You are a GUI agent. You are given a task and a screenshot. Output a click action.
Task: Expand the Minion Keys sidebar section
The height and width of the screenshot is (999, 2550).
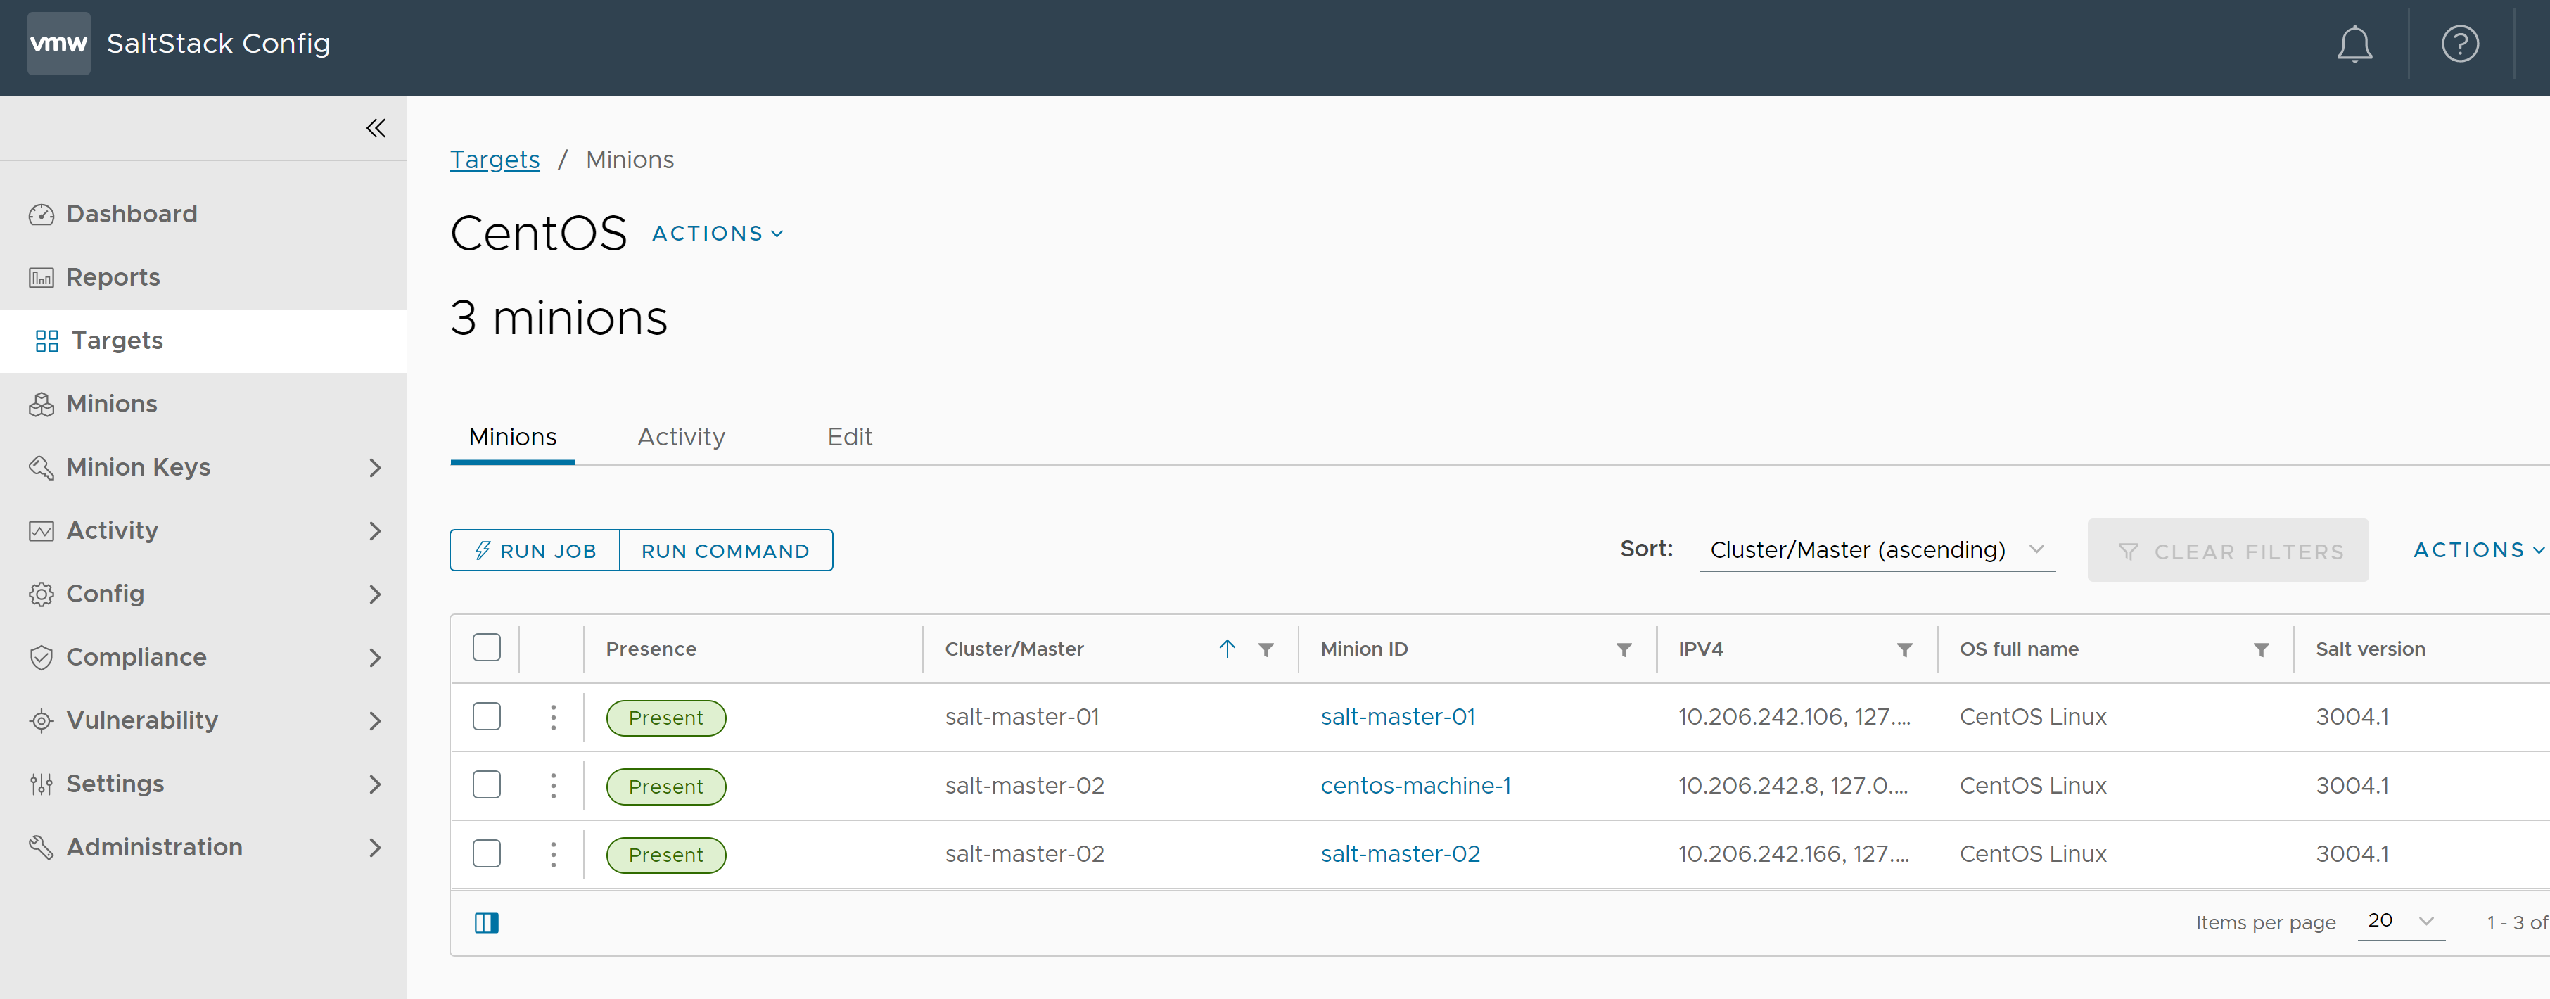click(x=377, y=467)
